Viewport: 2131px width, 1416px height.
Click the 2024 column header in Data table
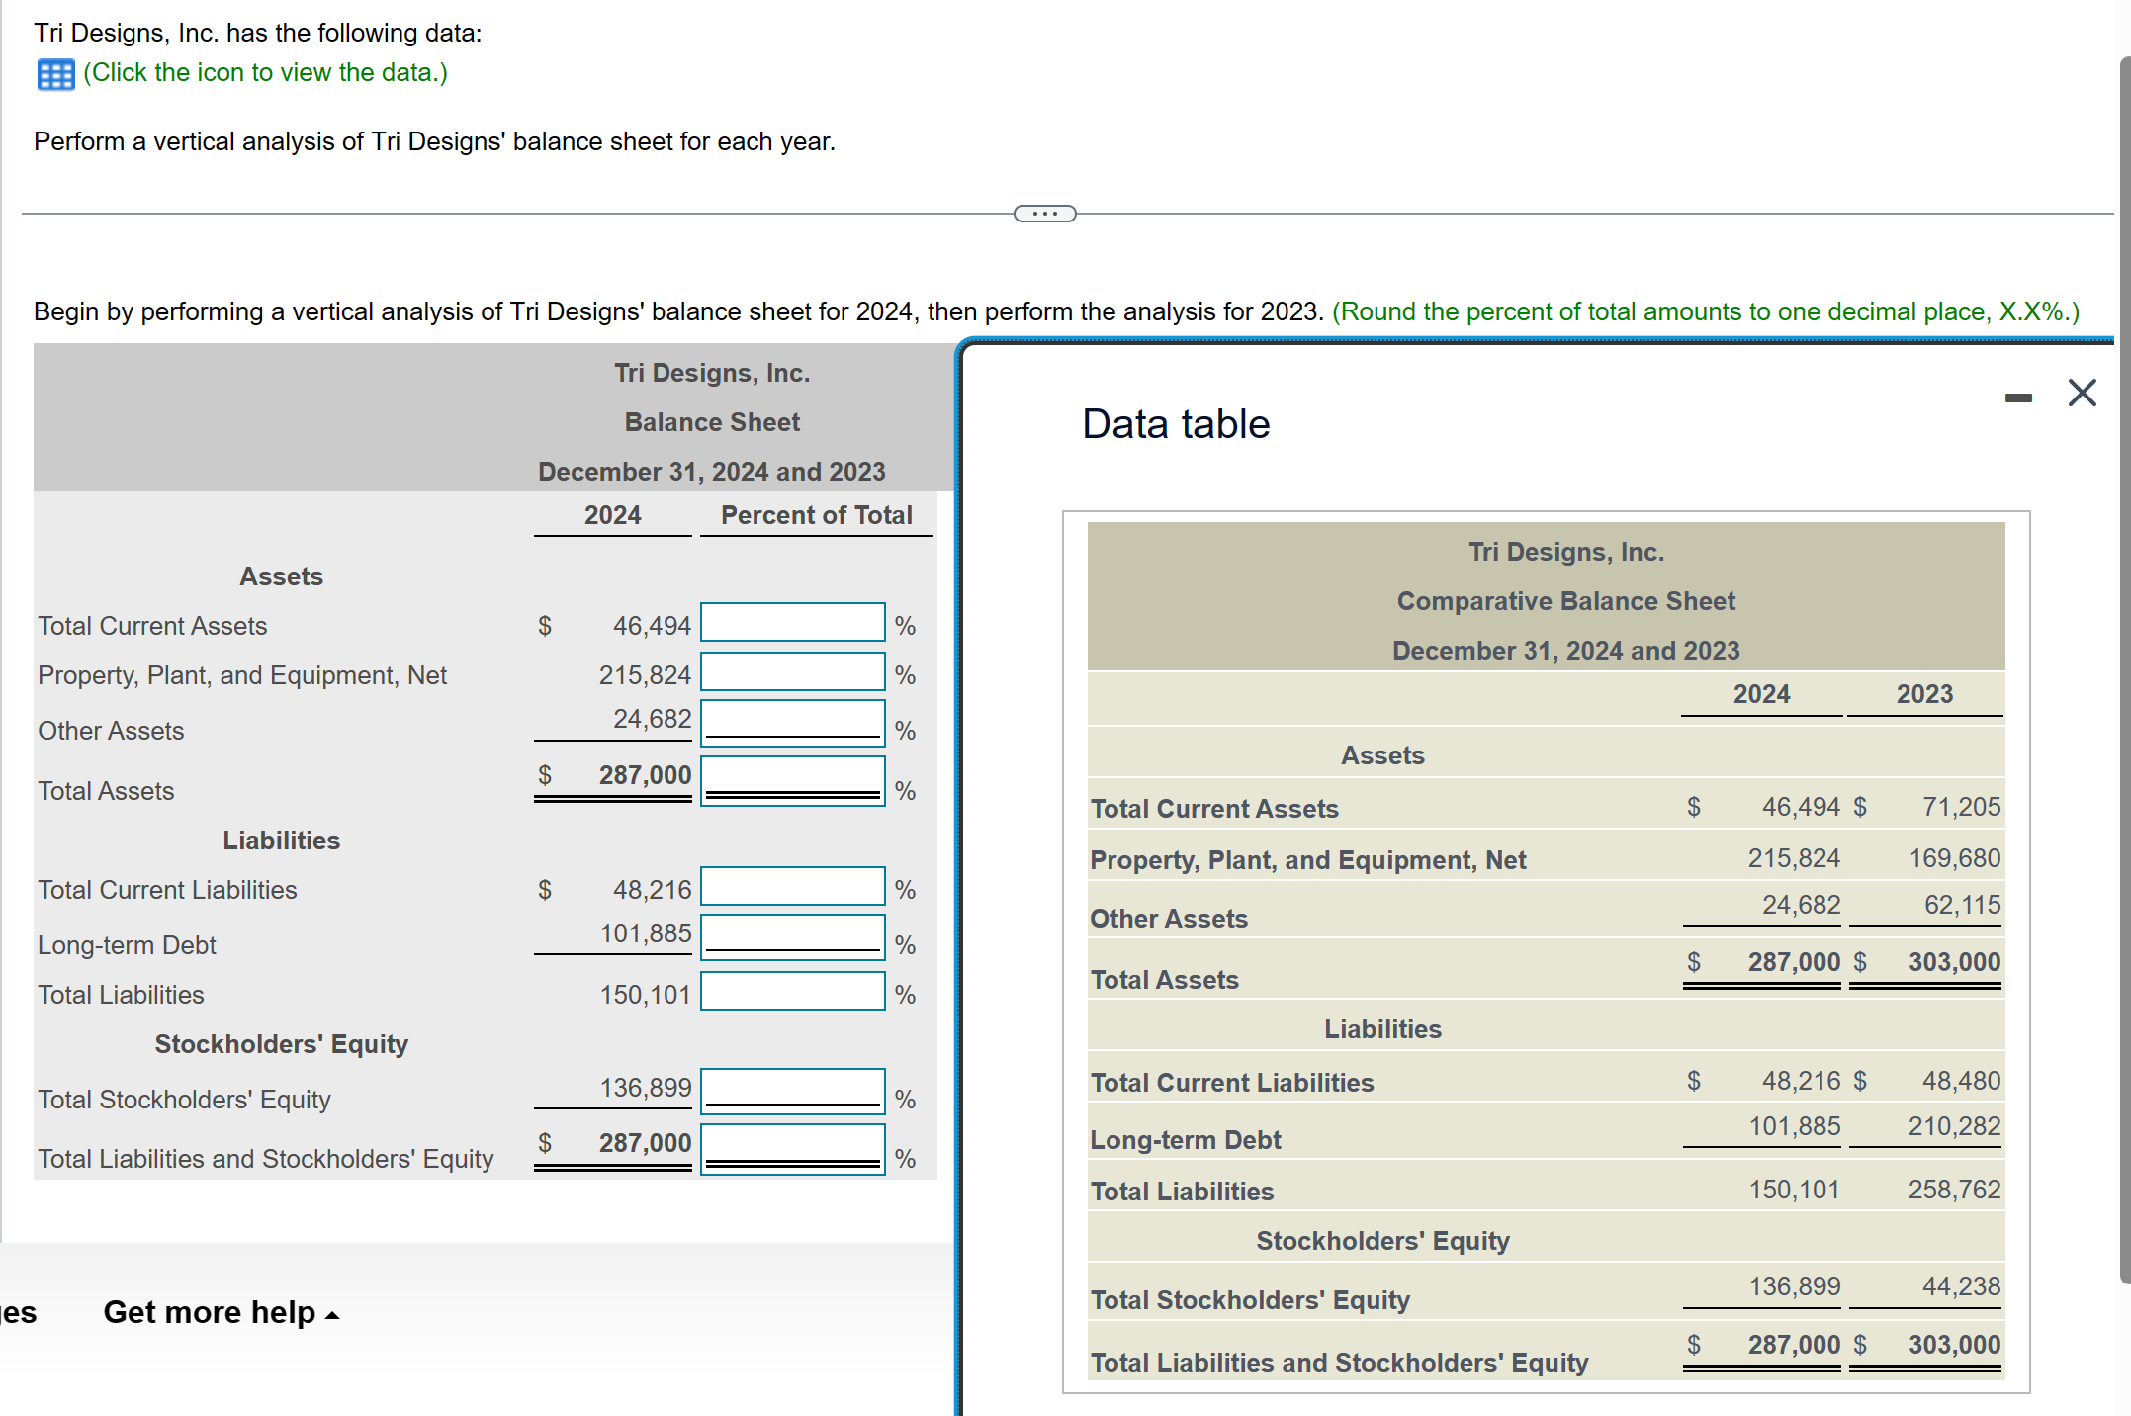point(1761,694)
